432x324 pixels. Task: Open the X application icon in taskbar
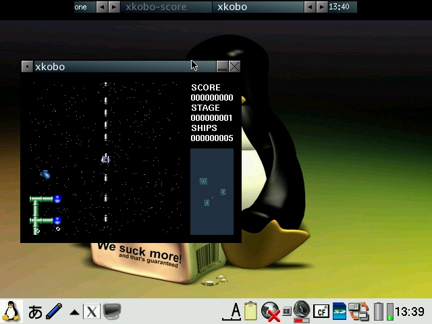(92, 312)
